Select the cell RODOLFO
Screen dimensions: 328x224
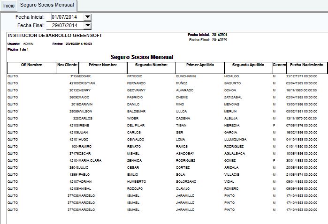135,189
